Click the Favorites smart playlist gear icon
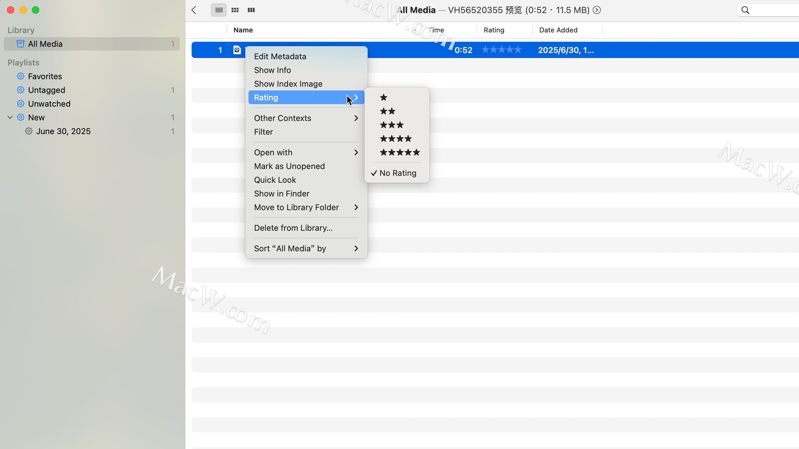799x449 pixels. (x=20, y=76)
